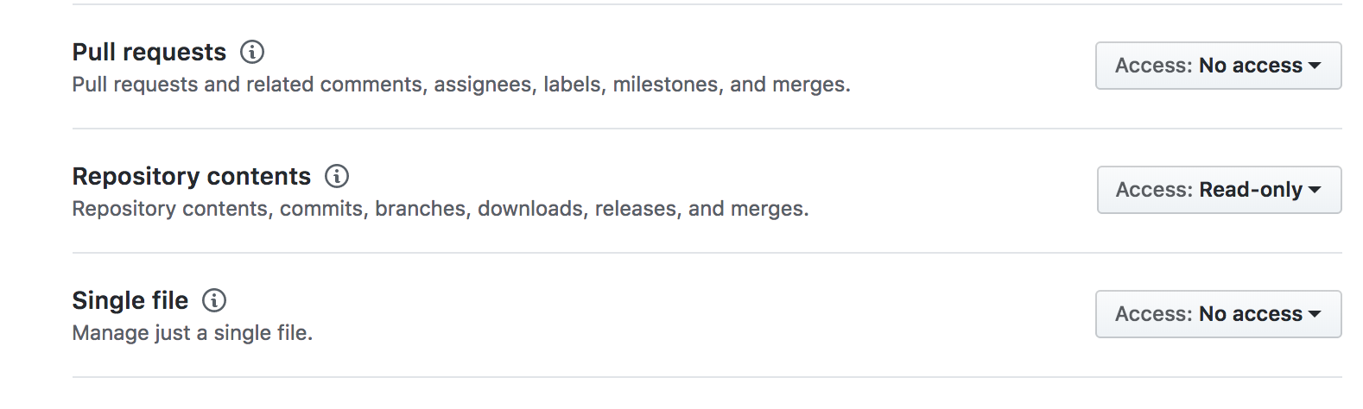Open the Pull requests access dropdown
Viewport: 1363px width, 409px height.
tap(1218, 66)
